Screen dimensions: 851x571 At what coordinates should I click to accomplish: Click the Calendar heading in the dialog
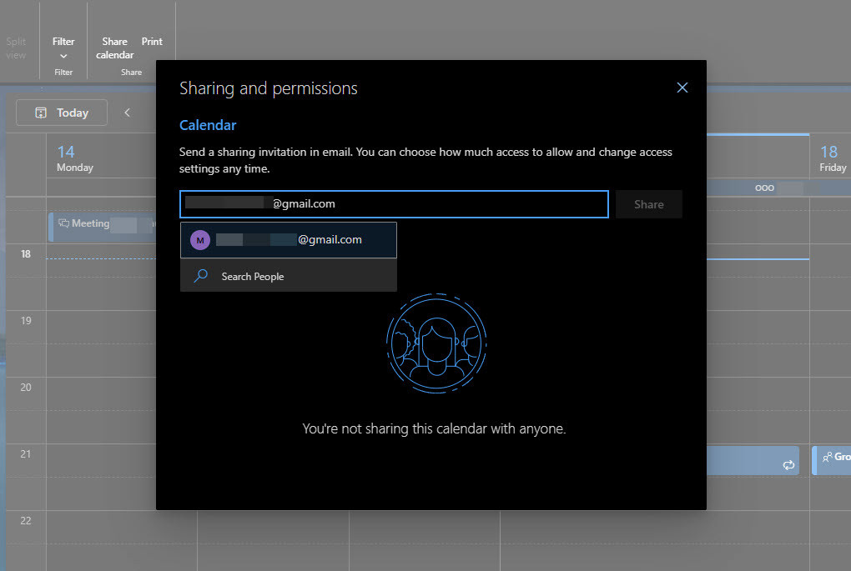[x=208, y=125]
